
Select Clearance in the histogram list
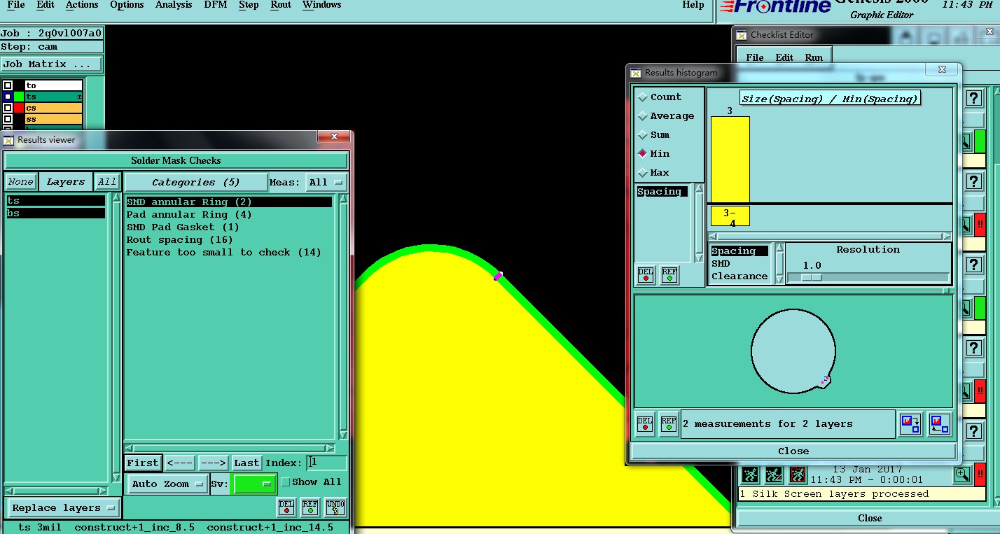739,276
